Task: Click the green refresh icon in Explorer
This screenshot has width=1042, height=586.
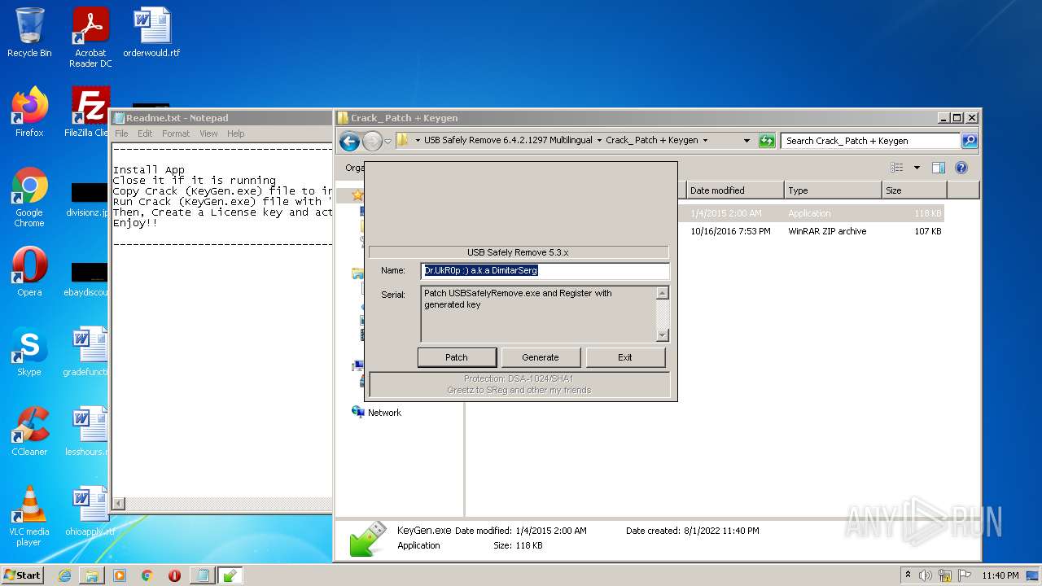Action: click(x=767, y=141)
